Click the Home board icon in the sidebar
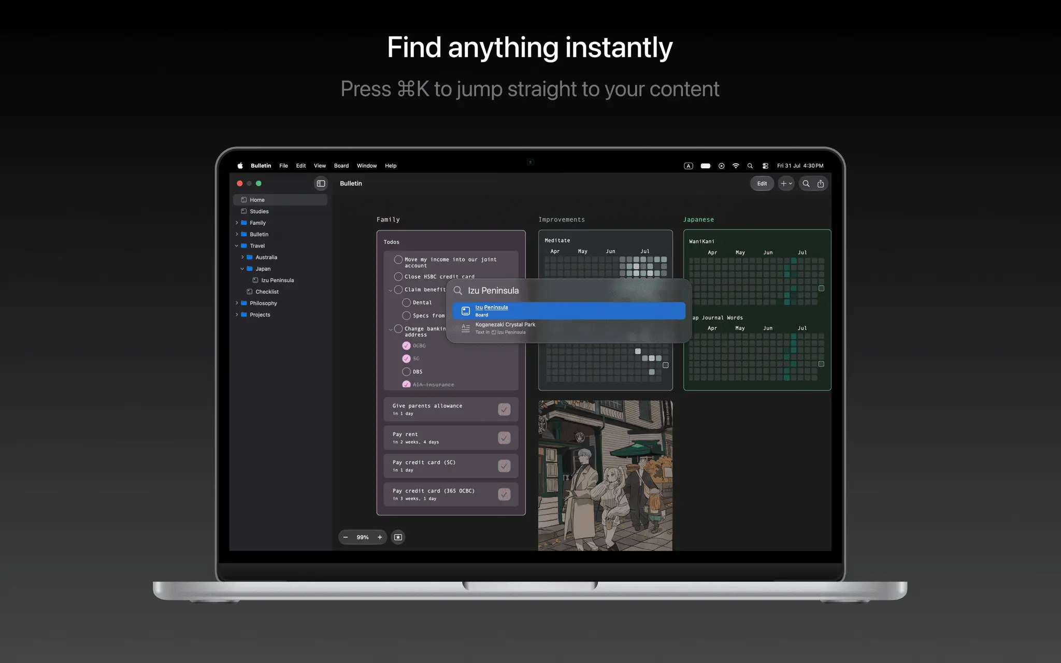1061x663 pixels. click(x=243, y=200)
